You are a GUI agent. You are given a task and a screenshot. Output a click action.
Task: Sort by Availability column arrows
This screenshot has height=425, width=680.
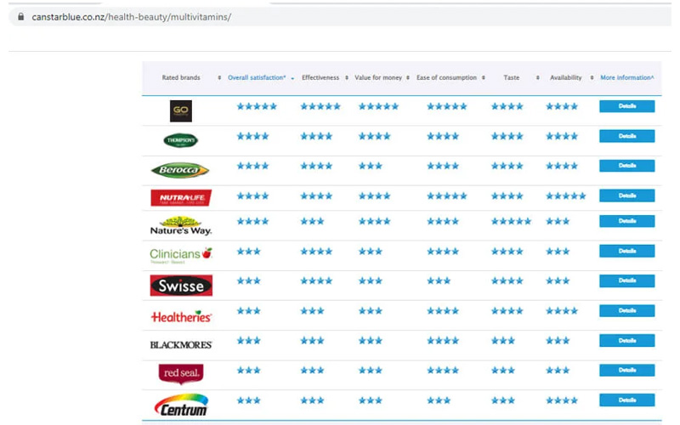tap(592, 77)
